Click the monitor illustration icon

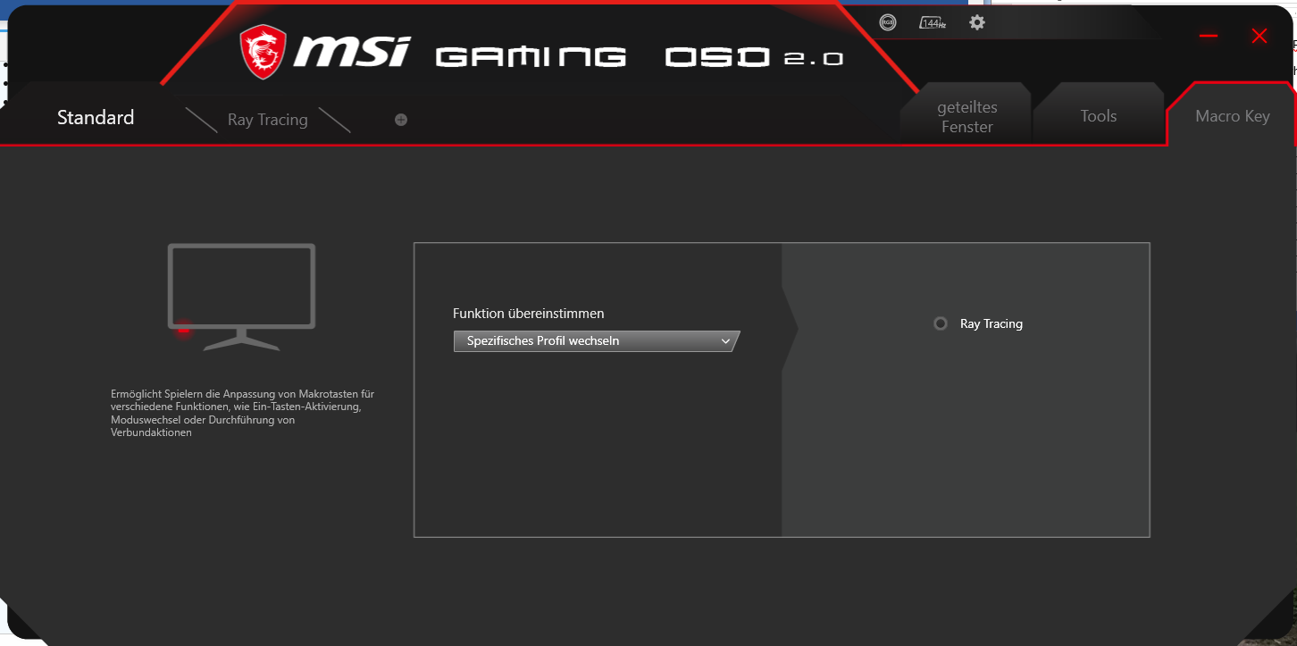tap(241, 297)
